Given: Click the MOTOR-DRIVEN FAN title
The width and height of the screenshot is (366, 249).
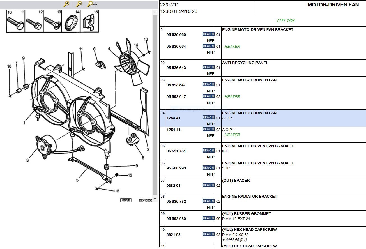Looking at the screenshot, I should [x=333, y=5].
